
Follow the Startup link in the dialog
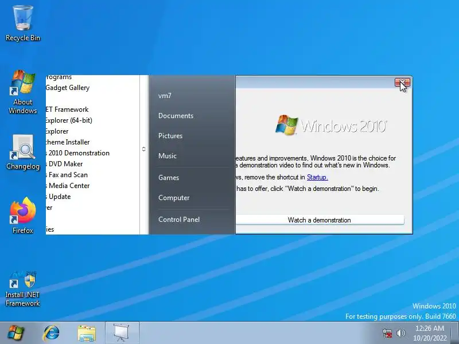[317, 177]
